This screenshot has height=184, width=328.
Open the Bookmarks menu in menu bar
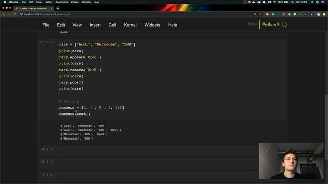(x=61, y=2)
